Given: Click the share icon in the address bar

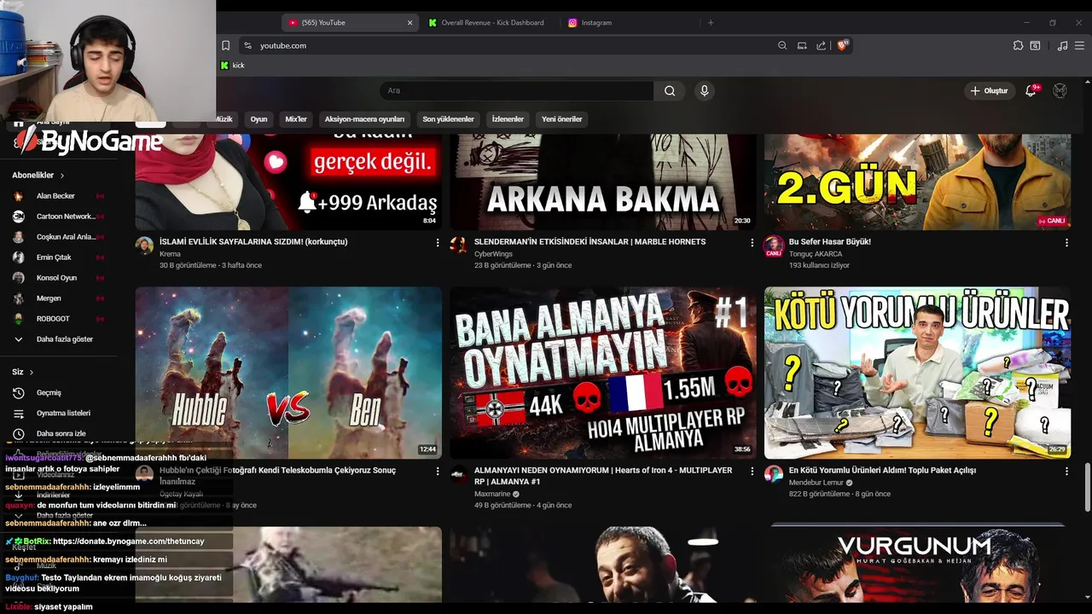Looking at the screenshot, I should tap(821, 45).
